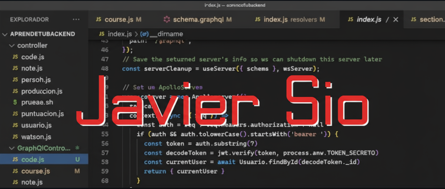Open prueae.sh shell script

click(x=37, y=102)
